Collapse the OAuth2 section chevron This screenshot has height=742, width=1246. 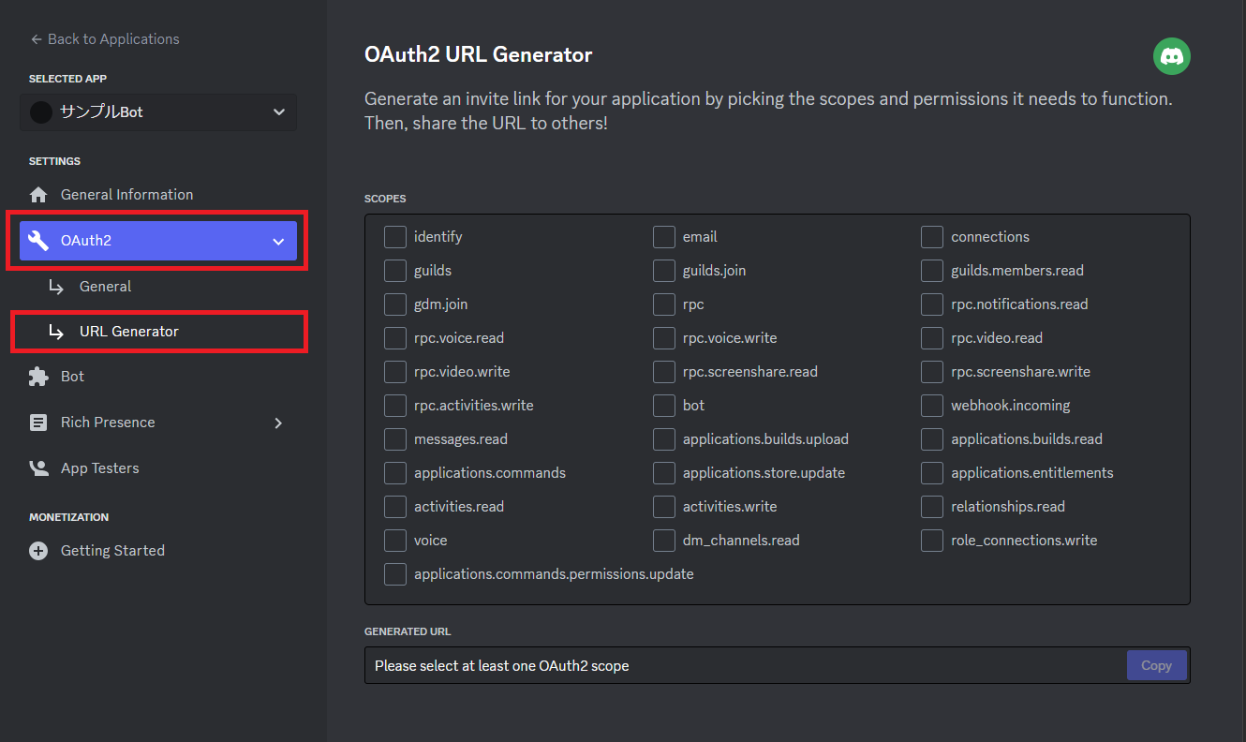tap(278, 241)
